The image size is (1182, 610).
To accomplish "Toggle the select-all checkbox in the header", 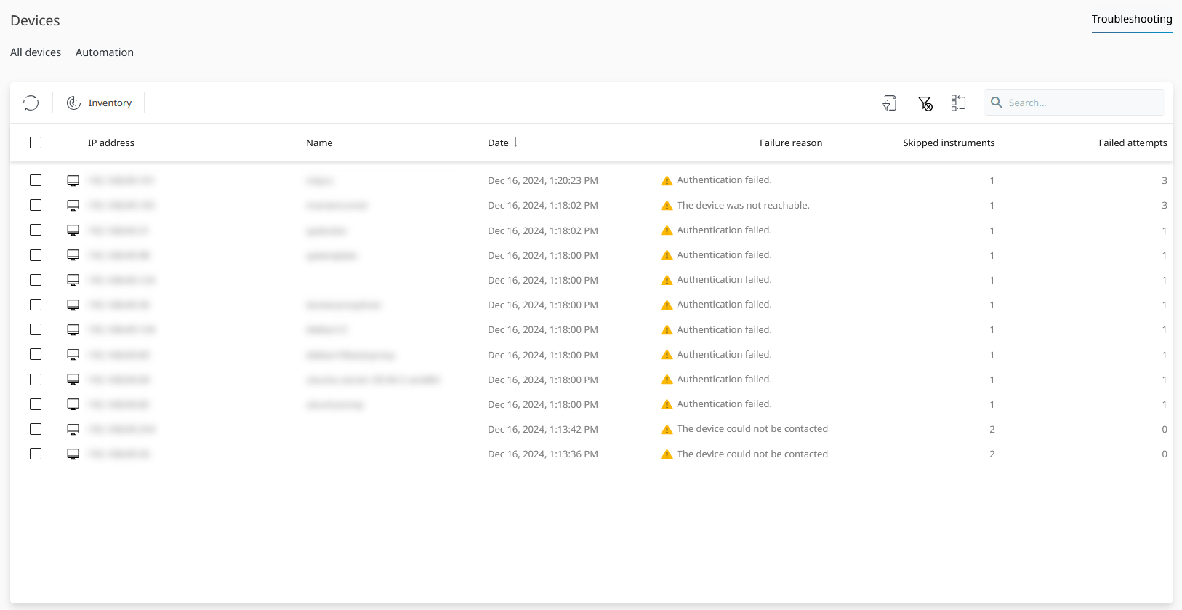I will tap(36, 143).
